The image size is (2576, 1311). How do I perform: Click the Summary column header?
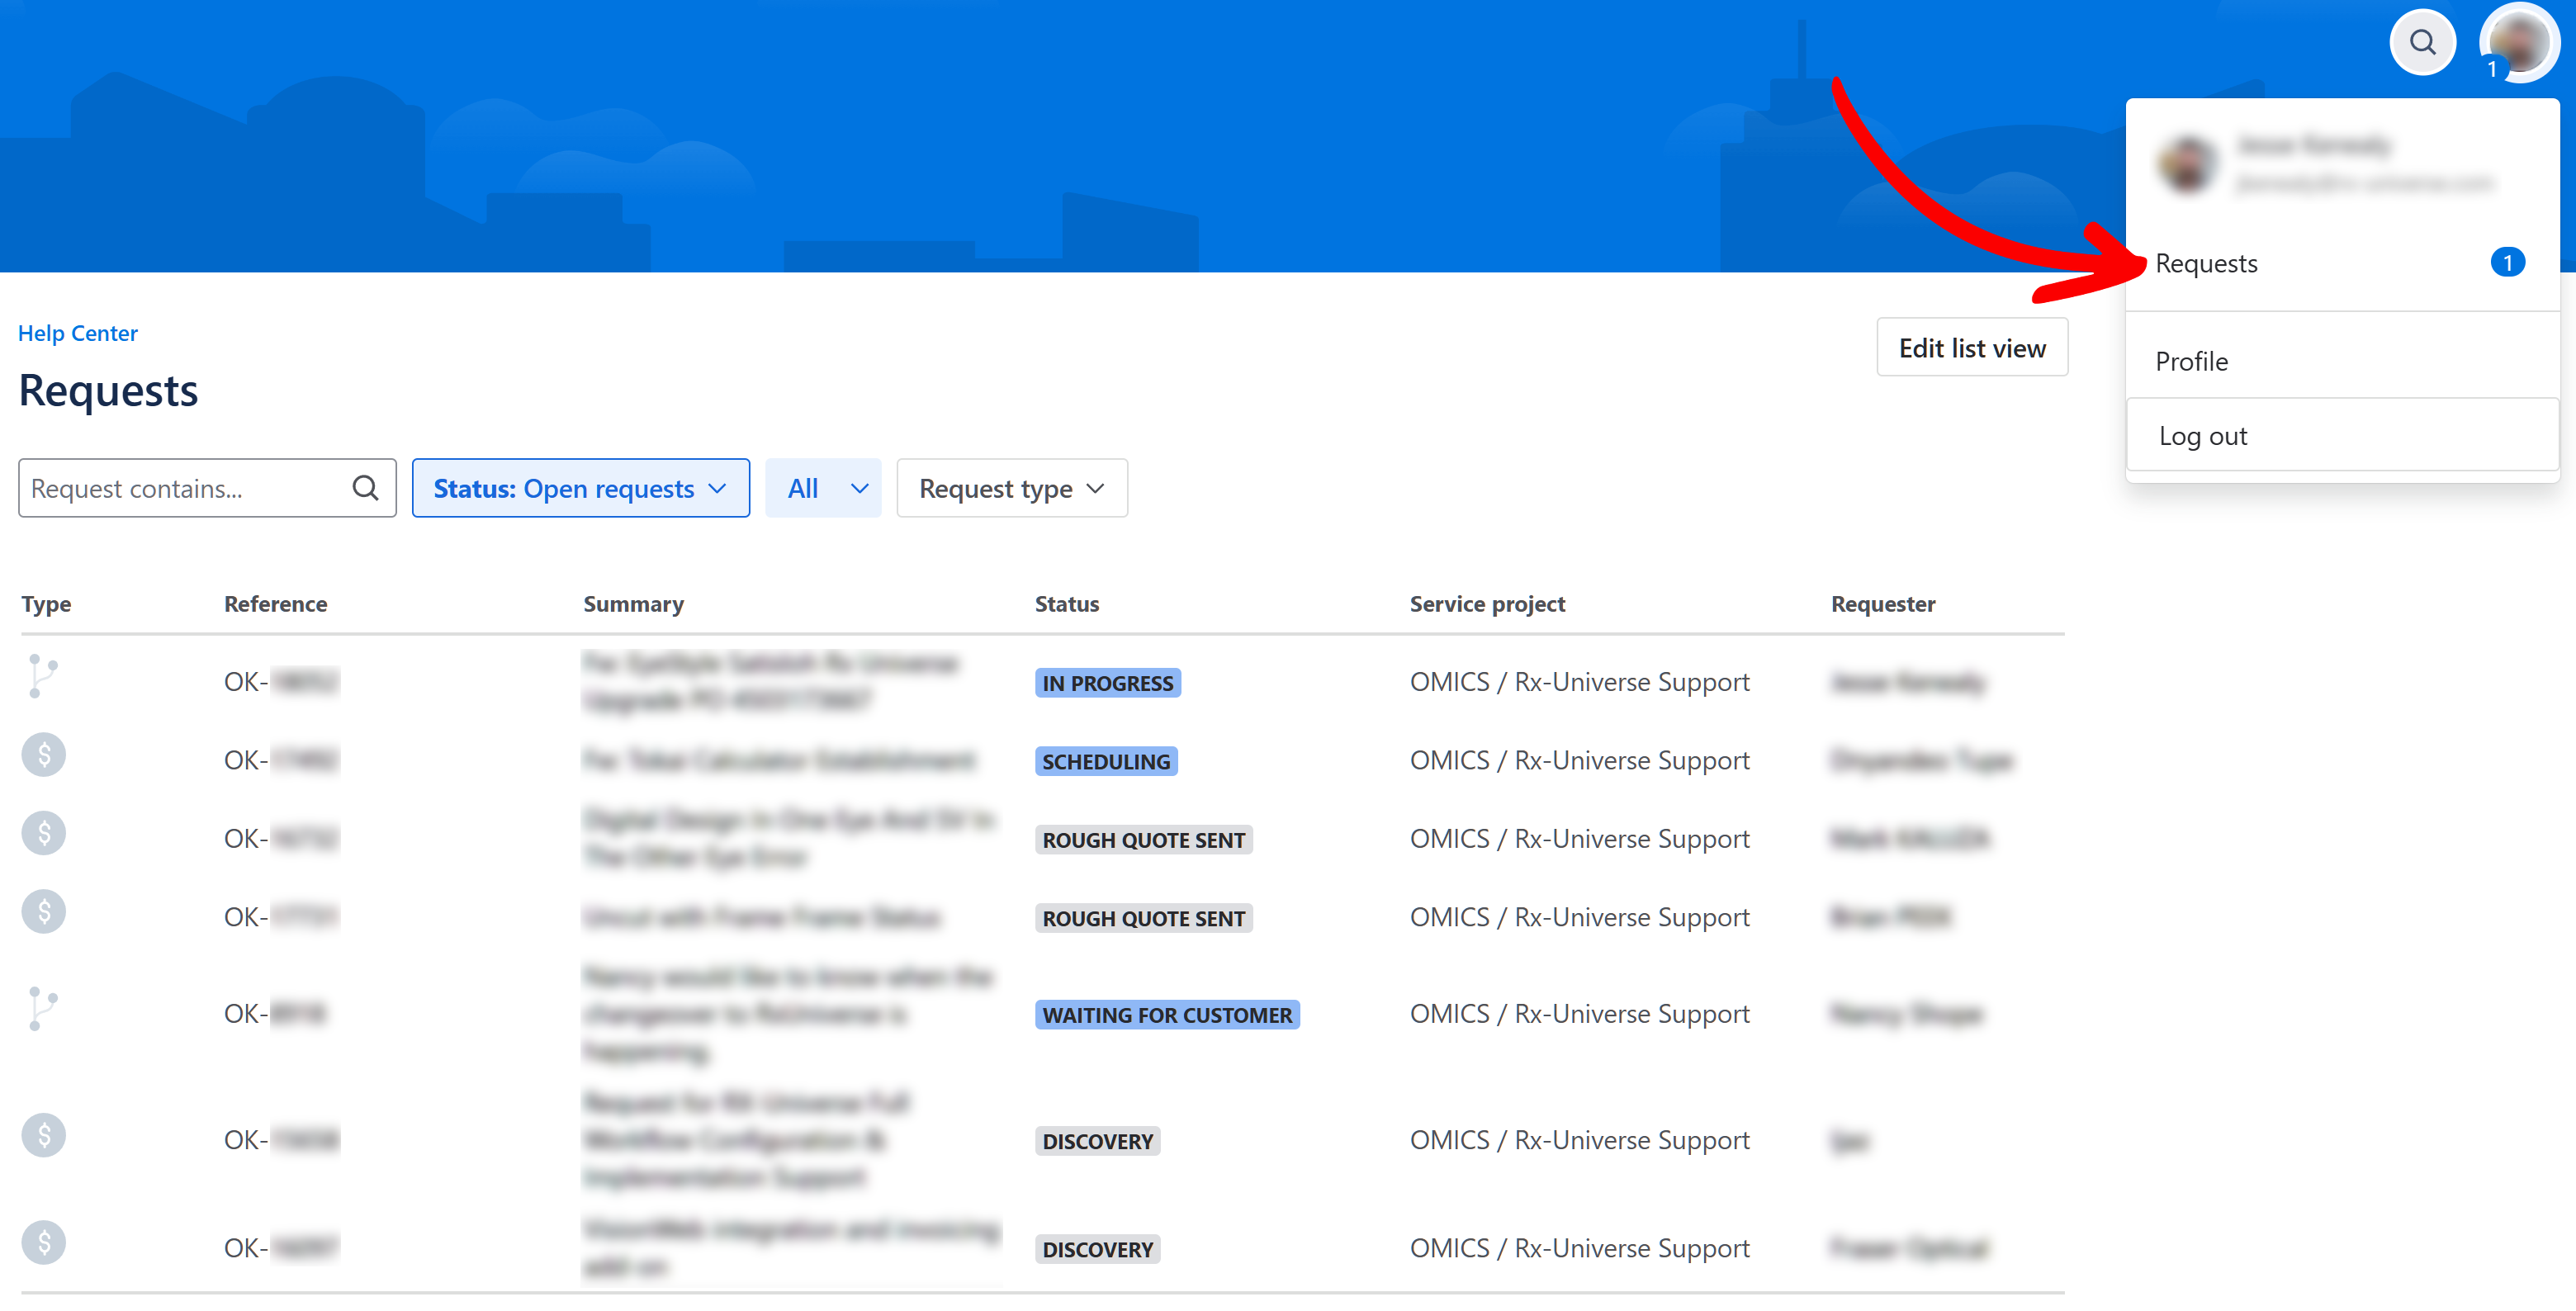633,604
